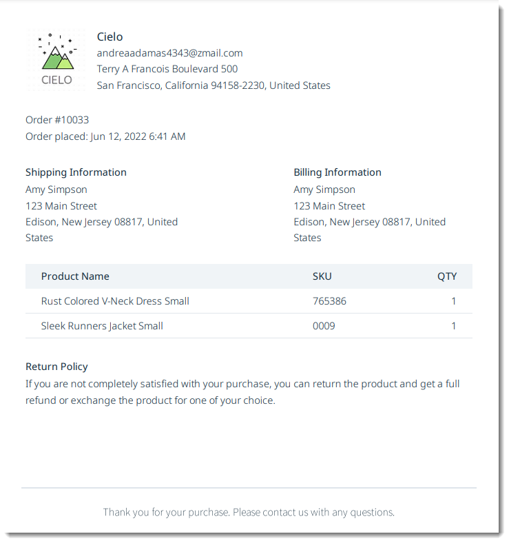Click SKU number 765386
Viewport: 509px width, 543px height.
(x=329, y=301)
